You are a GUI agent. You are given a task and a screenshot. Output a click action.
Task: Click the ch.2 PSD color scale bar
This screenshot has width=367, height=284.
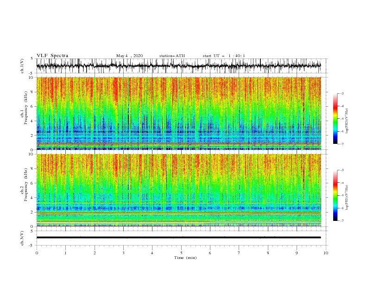coord(335,195)
